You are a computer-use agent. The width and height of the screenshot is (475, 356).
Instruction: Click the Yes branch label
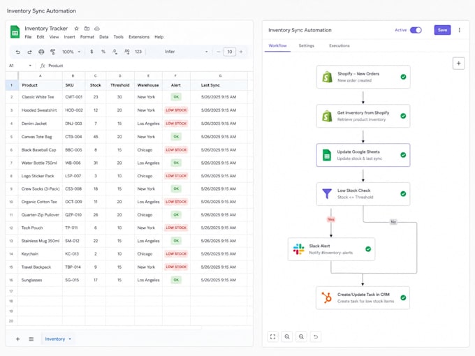click(x=331, y=219)
